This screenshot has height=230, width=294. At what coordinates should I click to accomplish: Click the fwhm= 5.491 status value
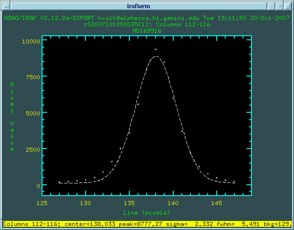click(x=238, y=224)
